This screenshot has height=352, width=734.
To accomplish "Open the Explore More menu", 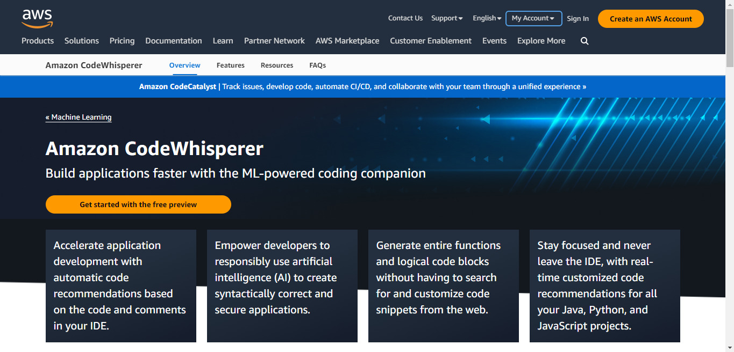I will coord(541,41).
